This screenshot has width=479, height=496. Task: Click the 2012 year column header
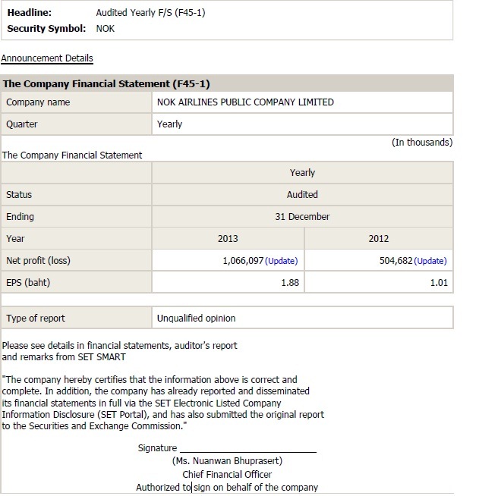[x=378, y=239]
